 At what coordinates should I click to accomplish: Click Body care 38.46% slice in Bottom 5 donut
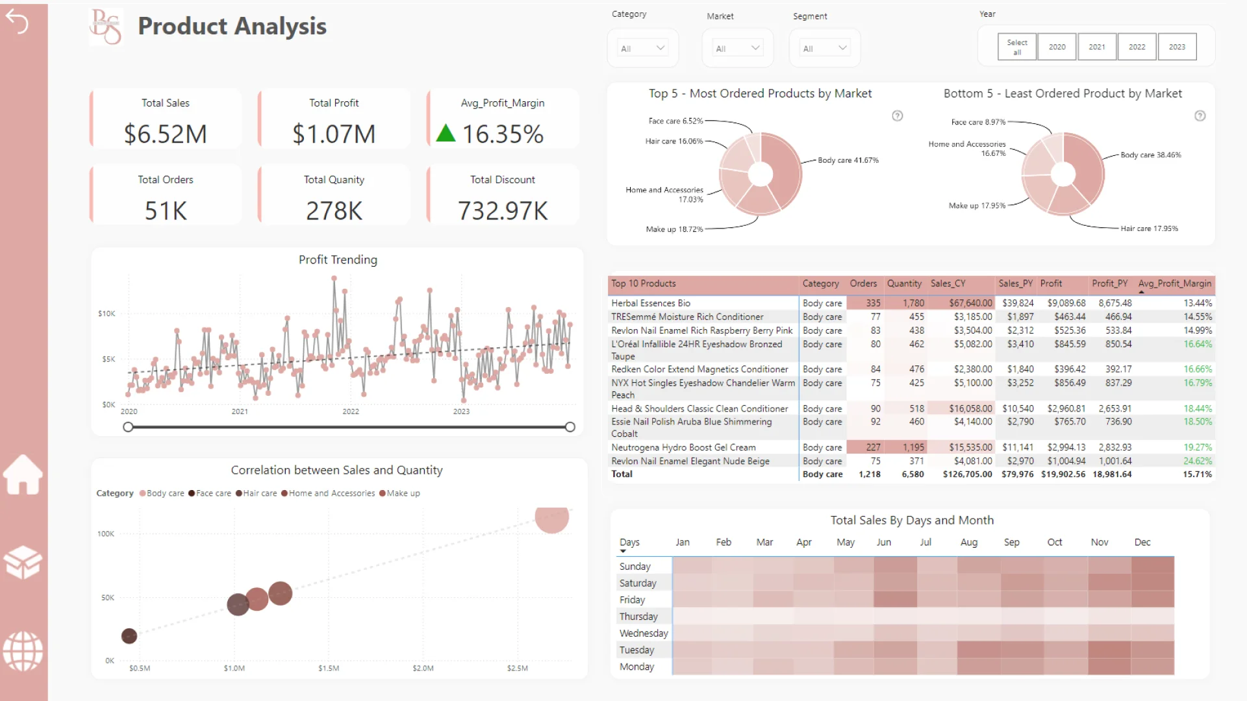point(1088,170)
